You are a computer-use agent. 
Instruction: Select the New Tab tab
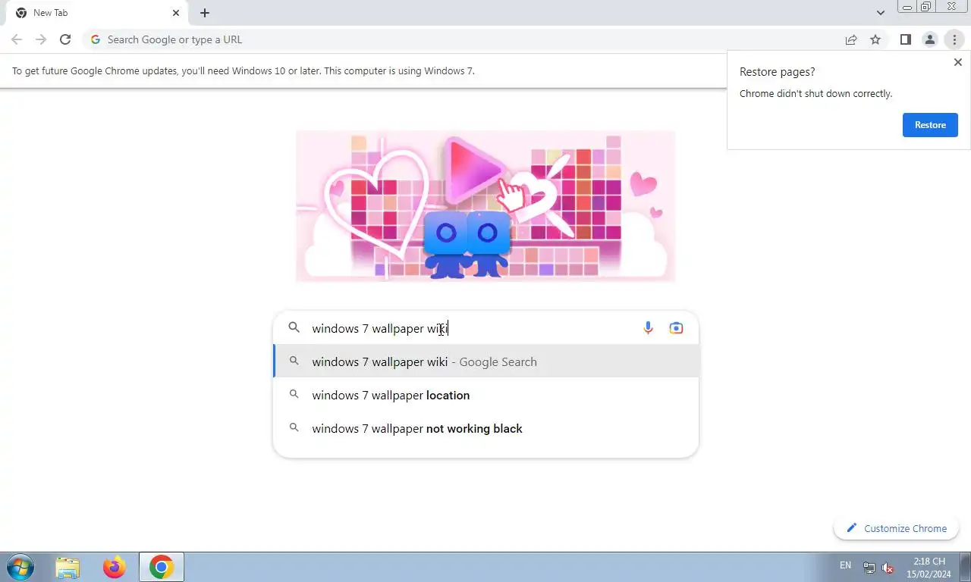(96, 13)
